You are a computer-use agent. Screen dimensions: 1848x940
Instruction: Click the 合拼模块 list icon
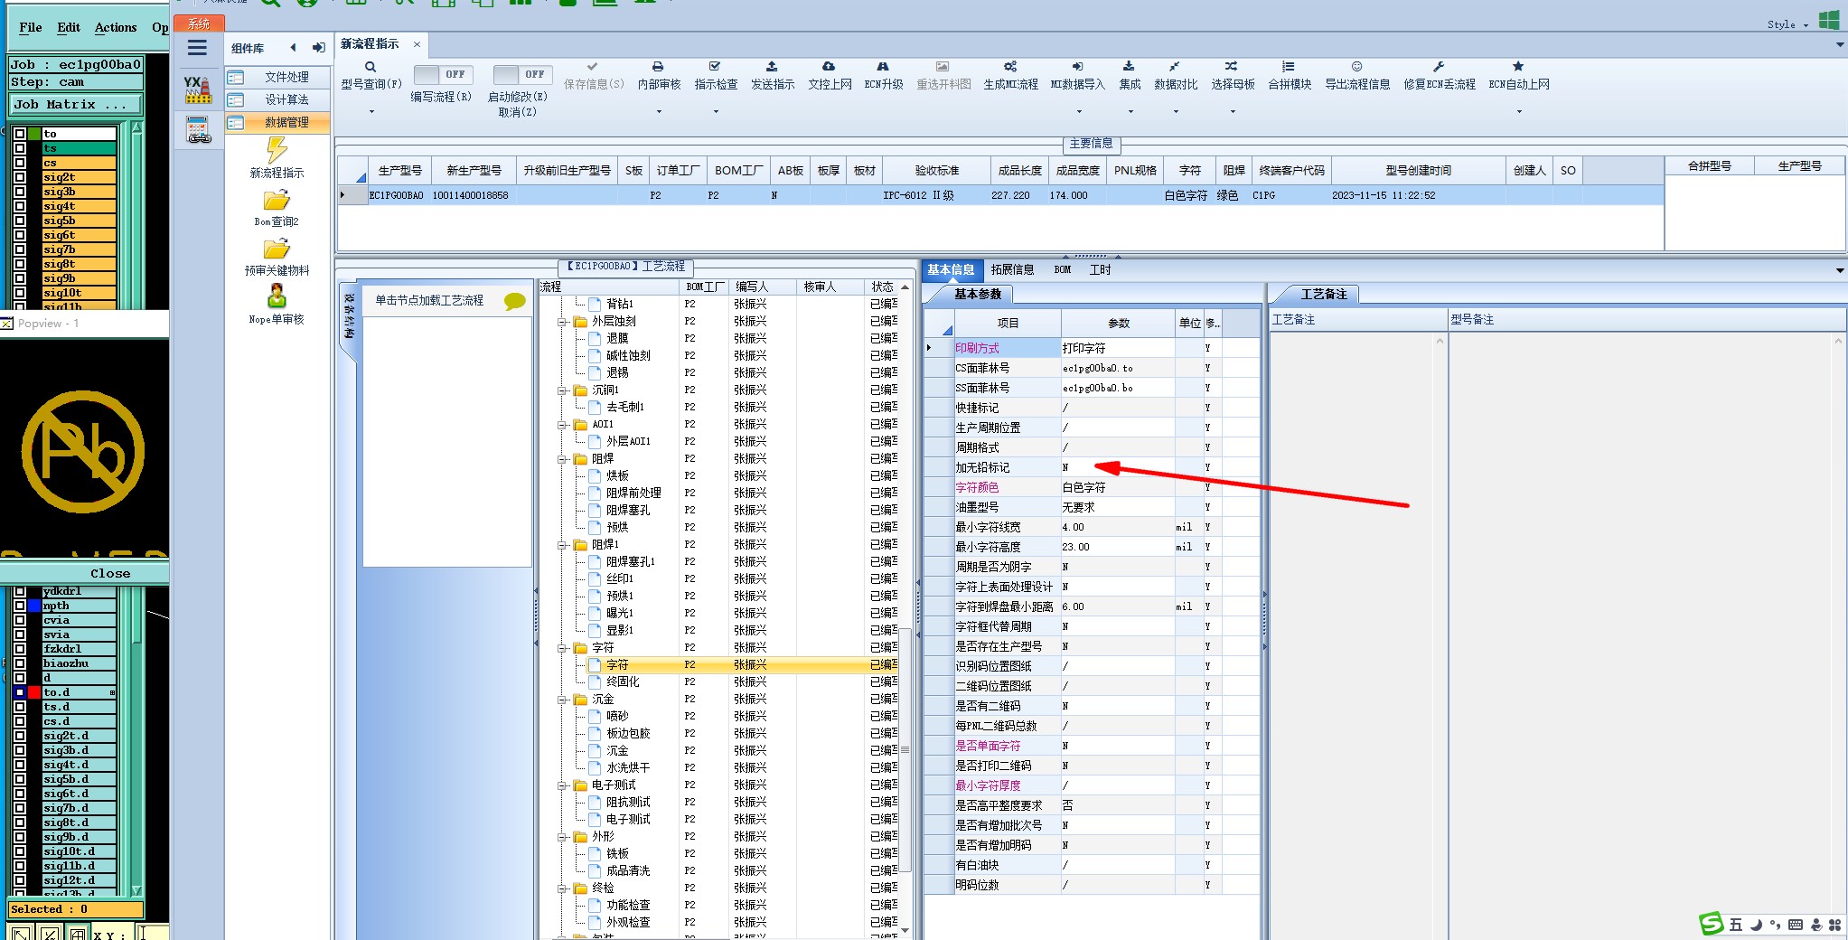pos(1289,67)
